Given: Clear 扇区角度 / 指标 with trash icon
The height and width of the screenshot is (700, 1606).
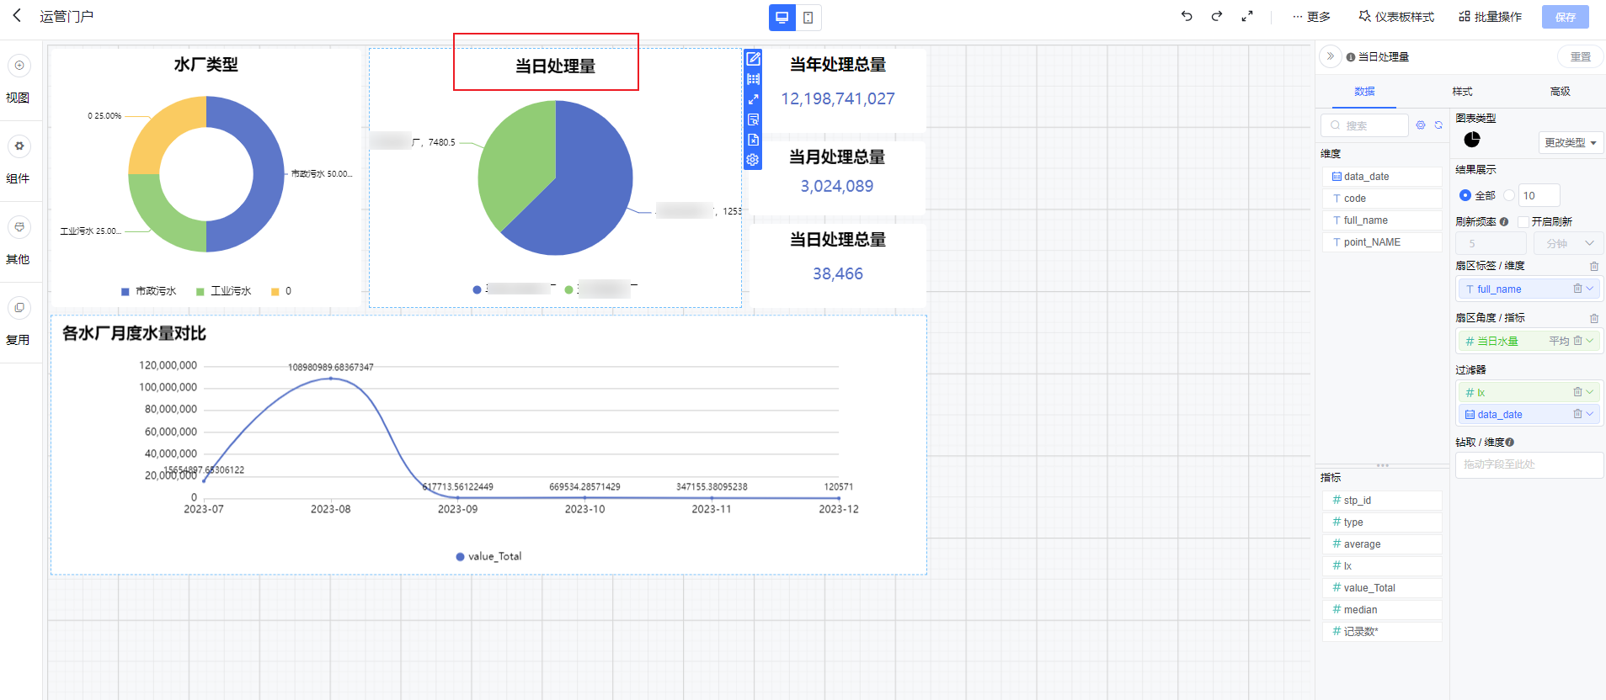Looking at the screenshot, I should (x=1594, y=318).
